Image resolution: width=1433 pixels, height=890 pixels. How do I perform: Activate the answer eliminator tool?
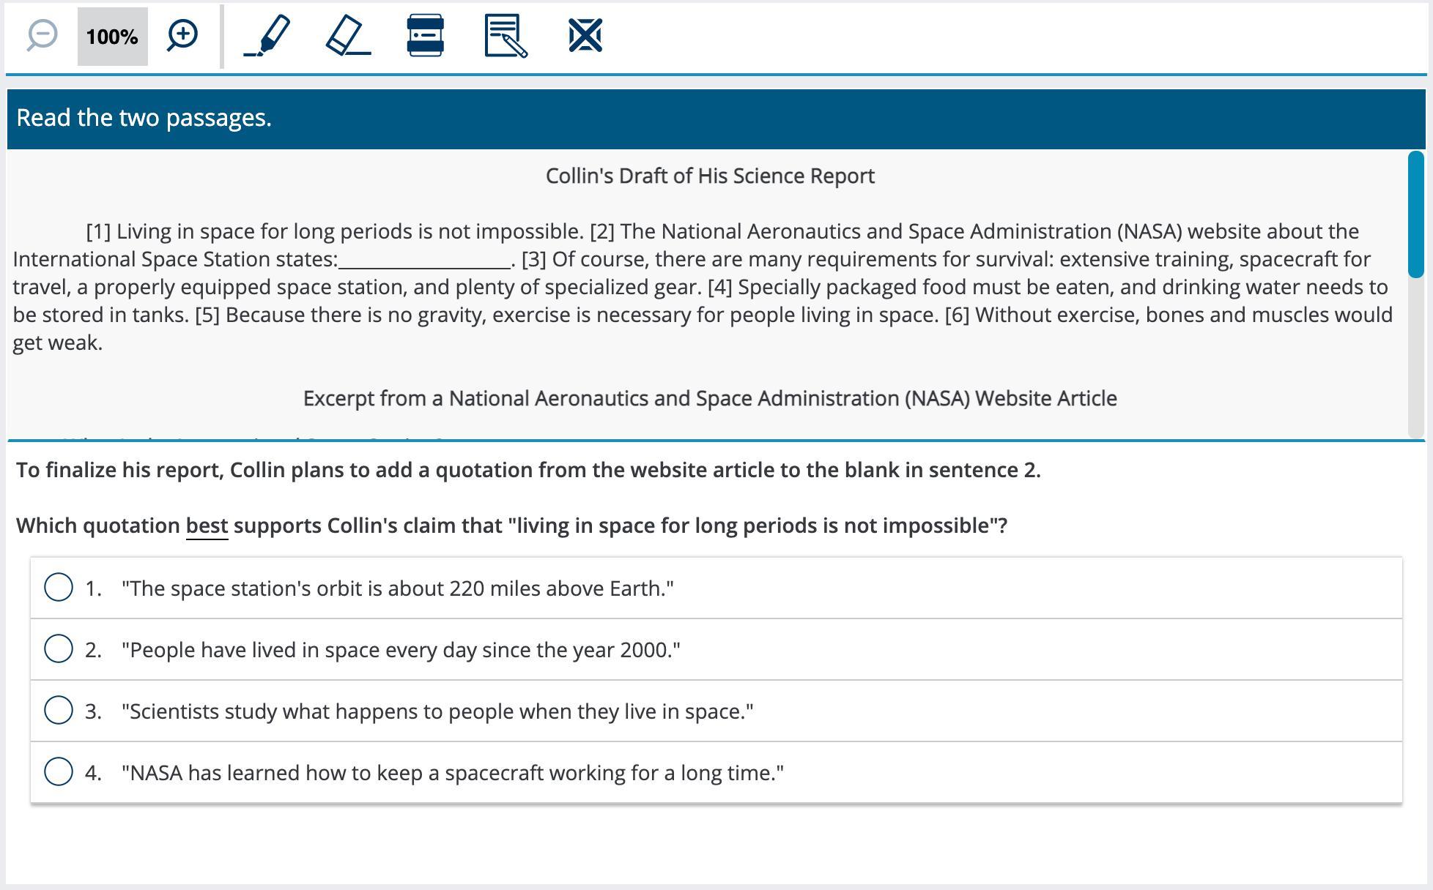coord(585,35)
